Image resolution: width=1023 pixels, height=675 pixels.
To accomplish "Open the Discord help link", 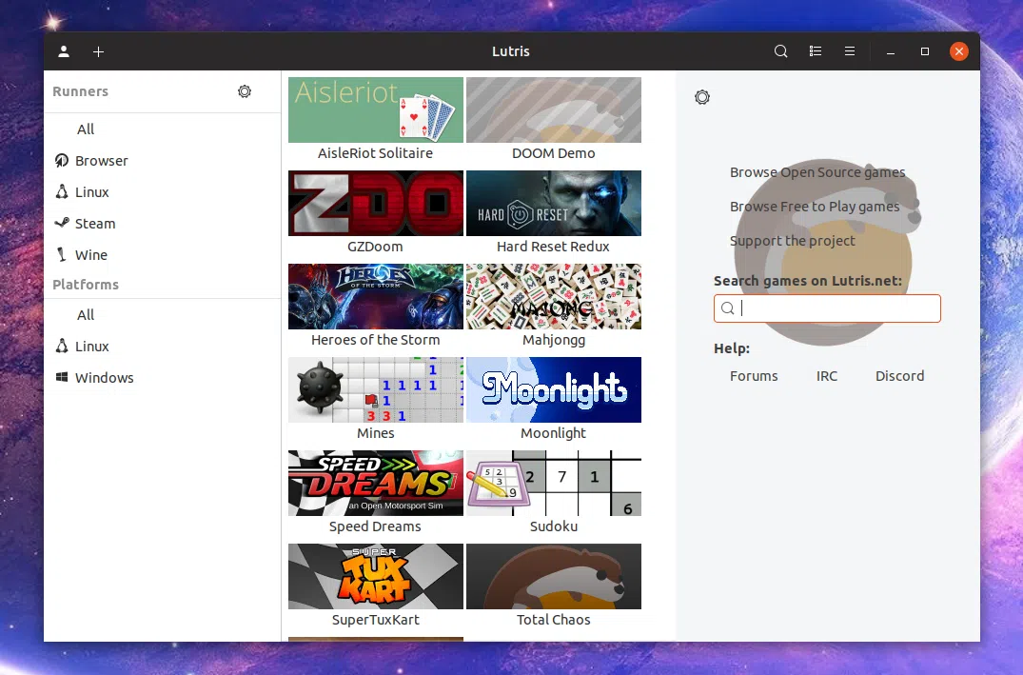I will coord(898,375).
